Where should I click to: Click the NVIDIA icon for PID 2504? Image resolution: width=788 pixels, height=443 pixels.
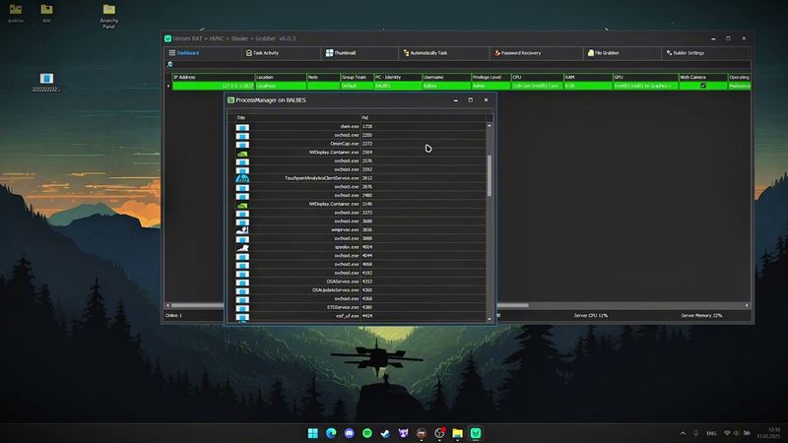pyautogui.click(x=242, y=153)
